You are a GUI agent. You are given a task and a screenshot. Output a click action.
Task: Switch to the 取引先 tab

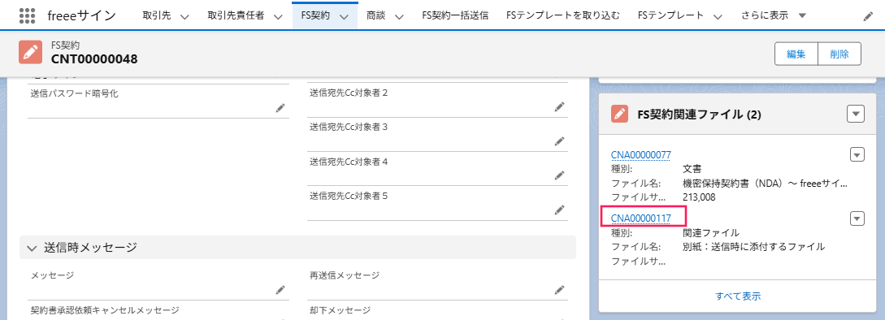click(x=157, y=15)
